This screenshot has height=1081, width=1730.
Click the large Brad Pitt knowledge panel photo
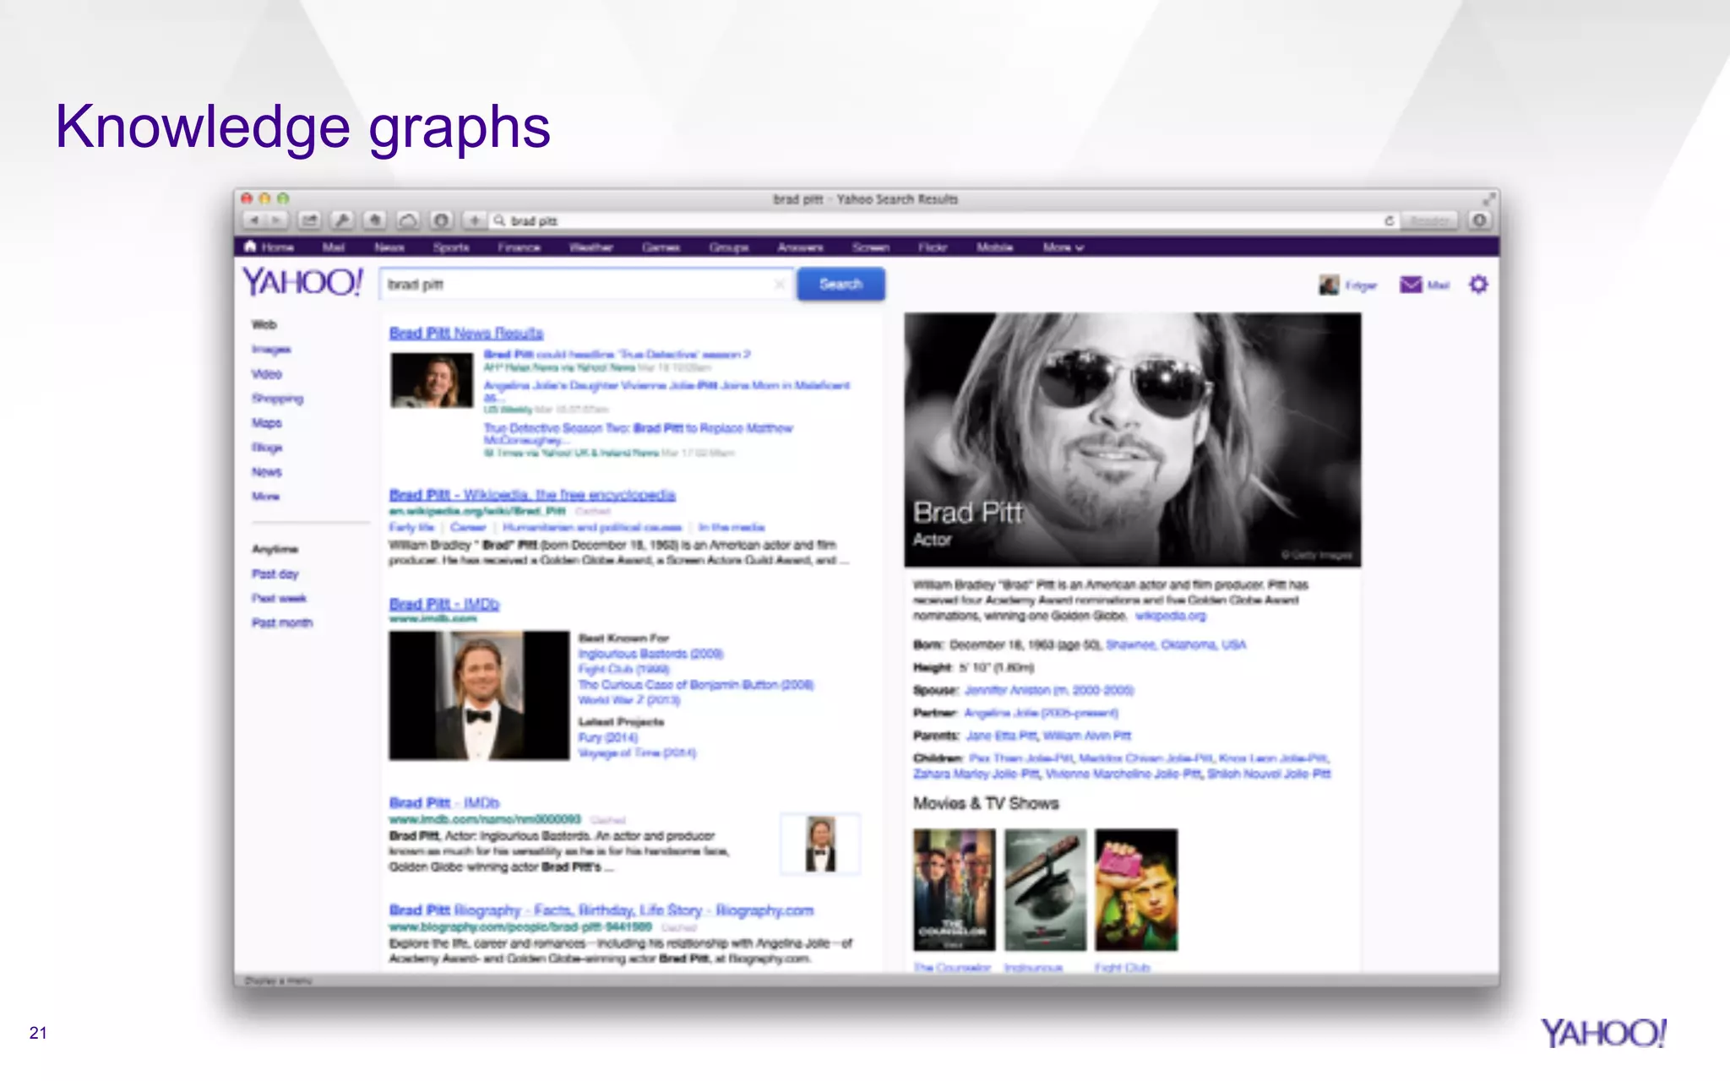[1133, 440]
